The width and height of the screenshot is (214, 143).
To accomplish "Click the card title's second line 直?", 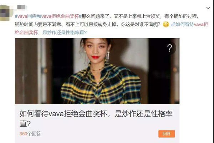I will pos(25,124).
